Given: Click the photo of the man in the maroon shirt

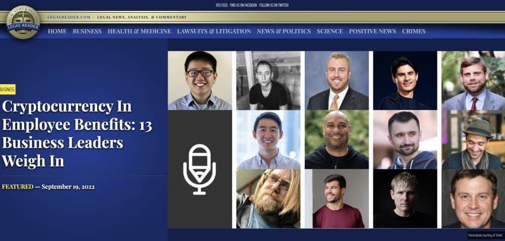Looking at the screenshot, I should (336, 199).
